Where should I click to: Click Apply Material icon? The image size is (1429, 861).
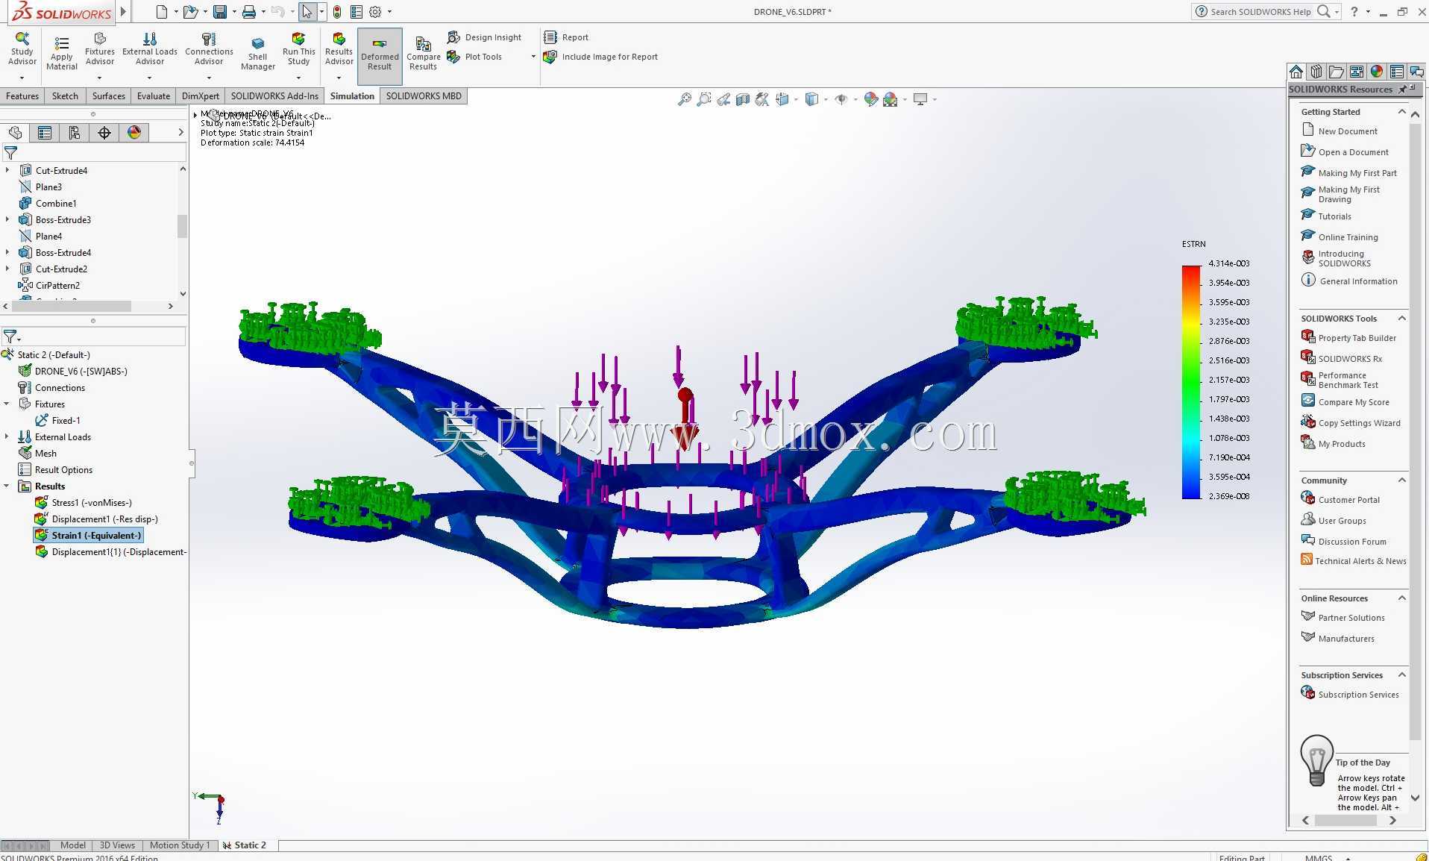pyautogui.click(x=62, y=52)
